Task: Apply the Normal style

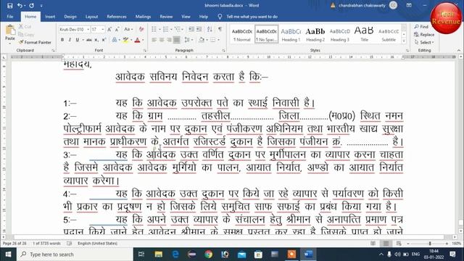Action: tap(241, 34)
